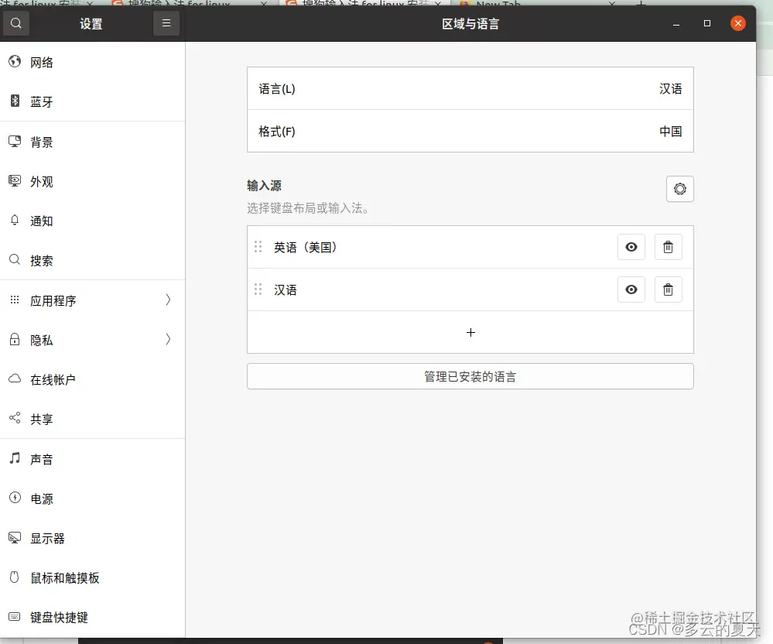This screenshot has width=773, height=644.
Task: Open input source options gear button
Action: click(680, 189)
